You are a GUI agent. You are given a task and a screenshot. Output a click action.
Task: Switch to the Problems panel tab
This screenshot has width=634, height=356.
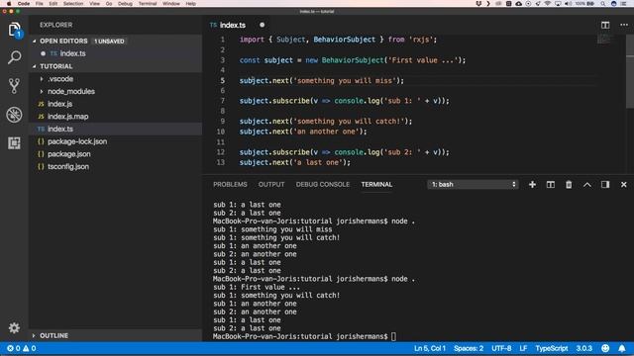tap(230, 185)
